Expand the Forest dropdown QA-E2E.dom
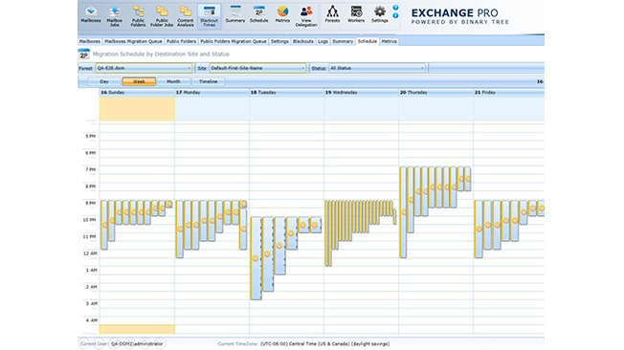The width and height of the screenshot is (624, 350). 144,68
